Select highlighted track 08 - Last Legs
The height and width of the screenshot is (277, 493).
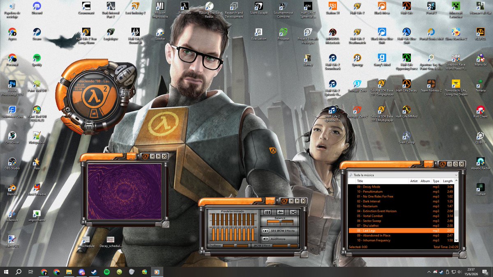pos(401,231)
